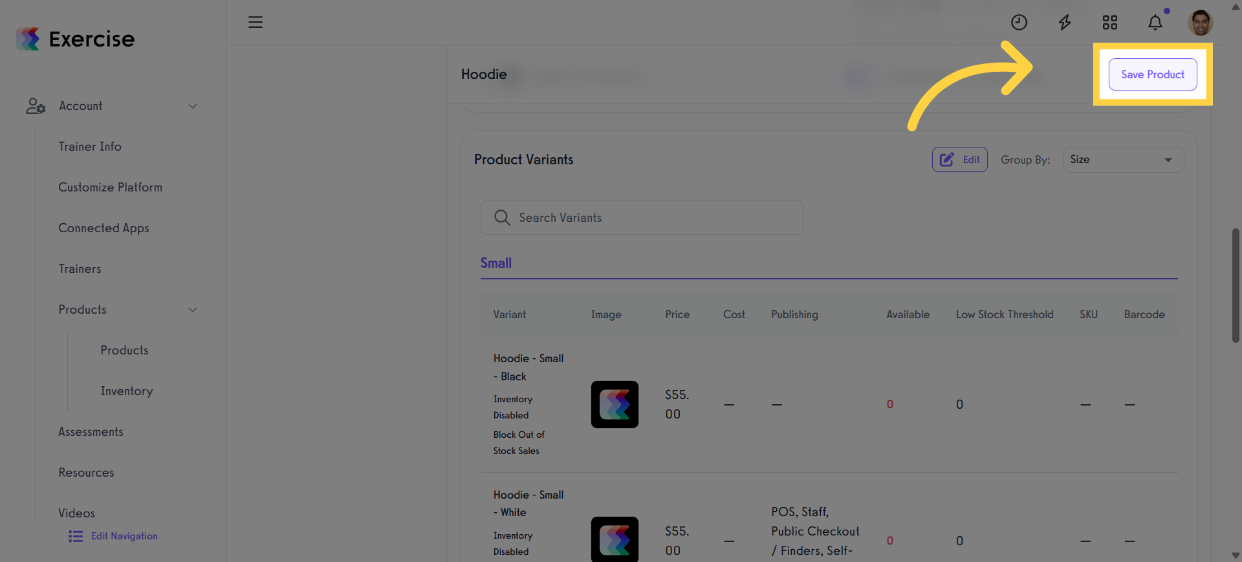Open Products sub-item under Products
The image size is (1242, 562).
click(124, 351)
